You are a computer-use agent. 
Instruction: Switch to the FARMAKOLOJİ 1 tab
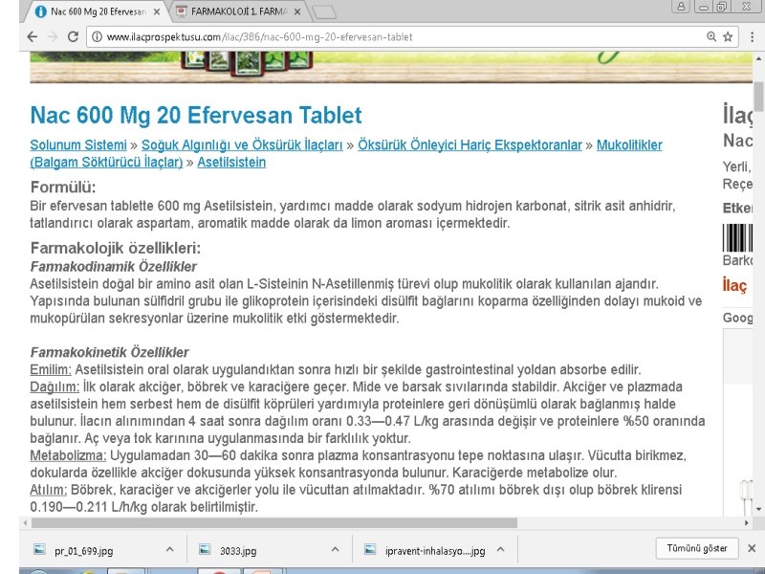coord(238,11)
